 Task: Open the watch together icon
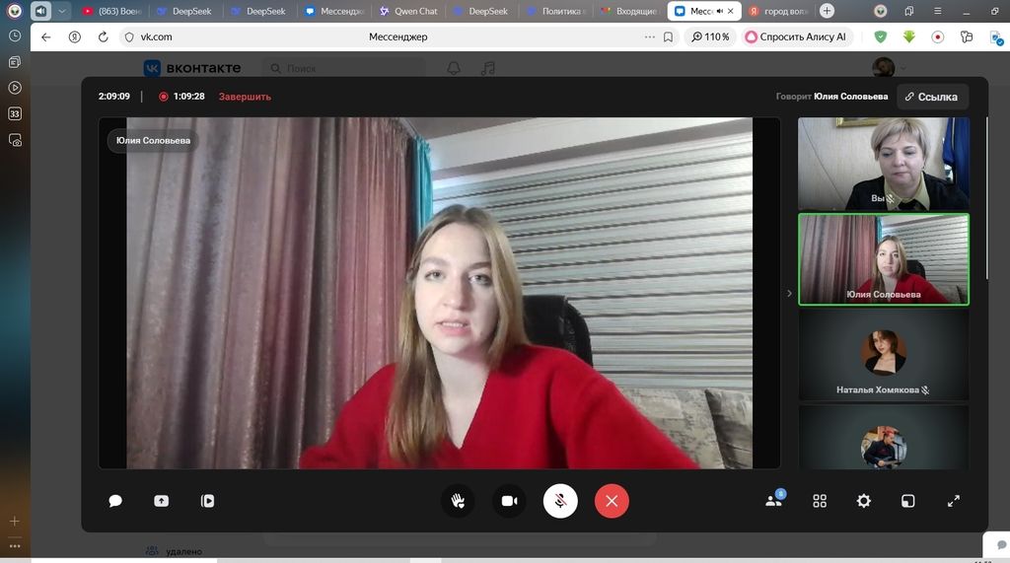(x=207, y=501)
